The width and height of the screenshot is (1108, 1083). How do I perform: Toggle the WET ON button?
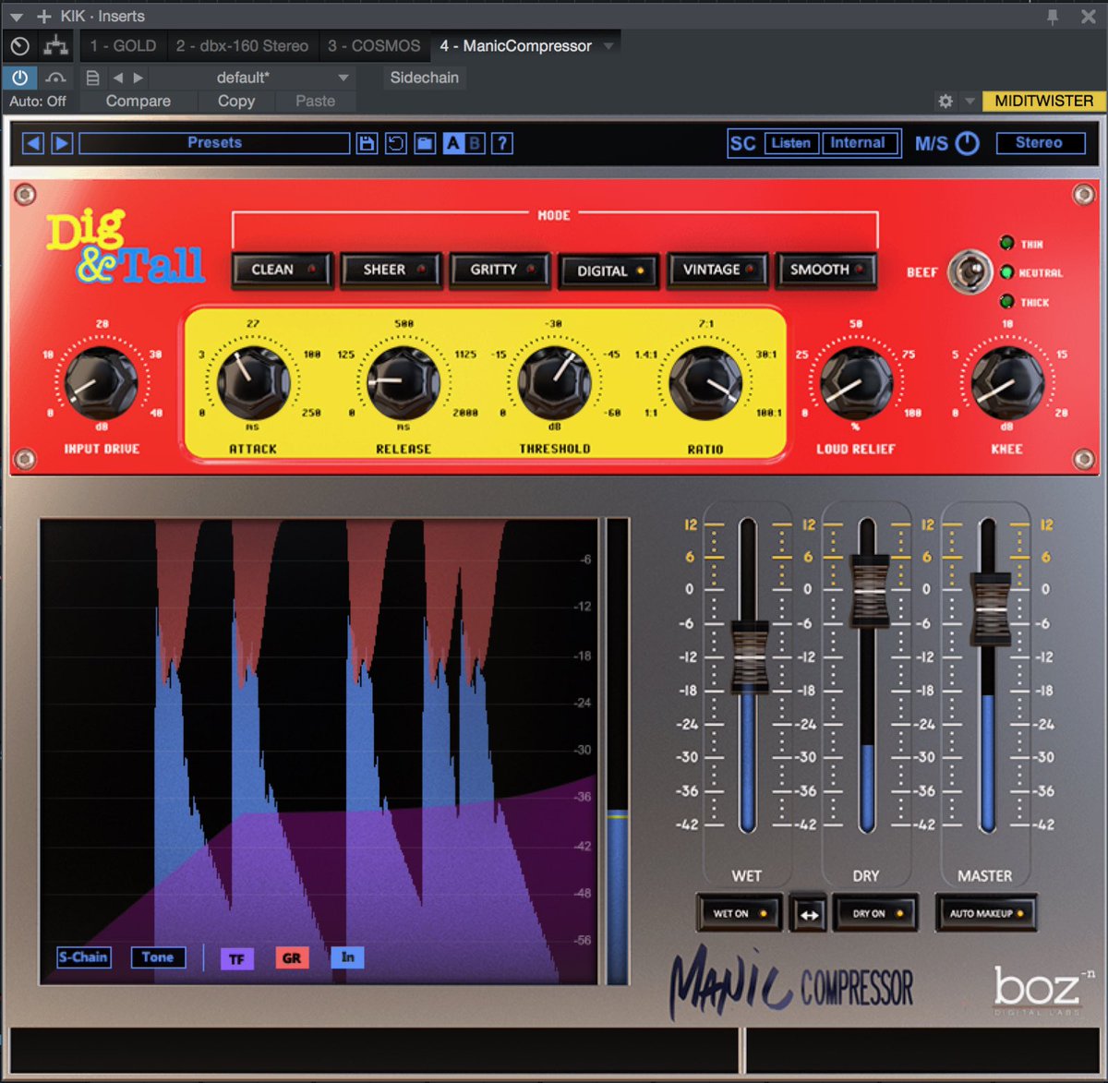pos(740,914)
